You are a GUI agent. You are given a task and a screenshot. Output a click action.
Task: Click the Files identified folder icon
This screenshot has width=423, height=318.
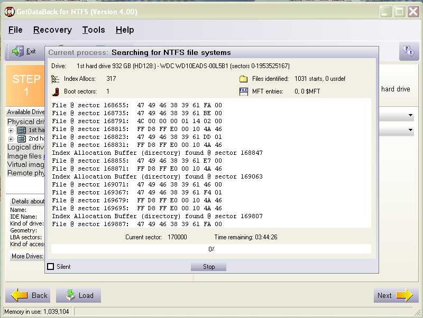coord(243,79)
